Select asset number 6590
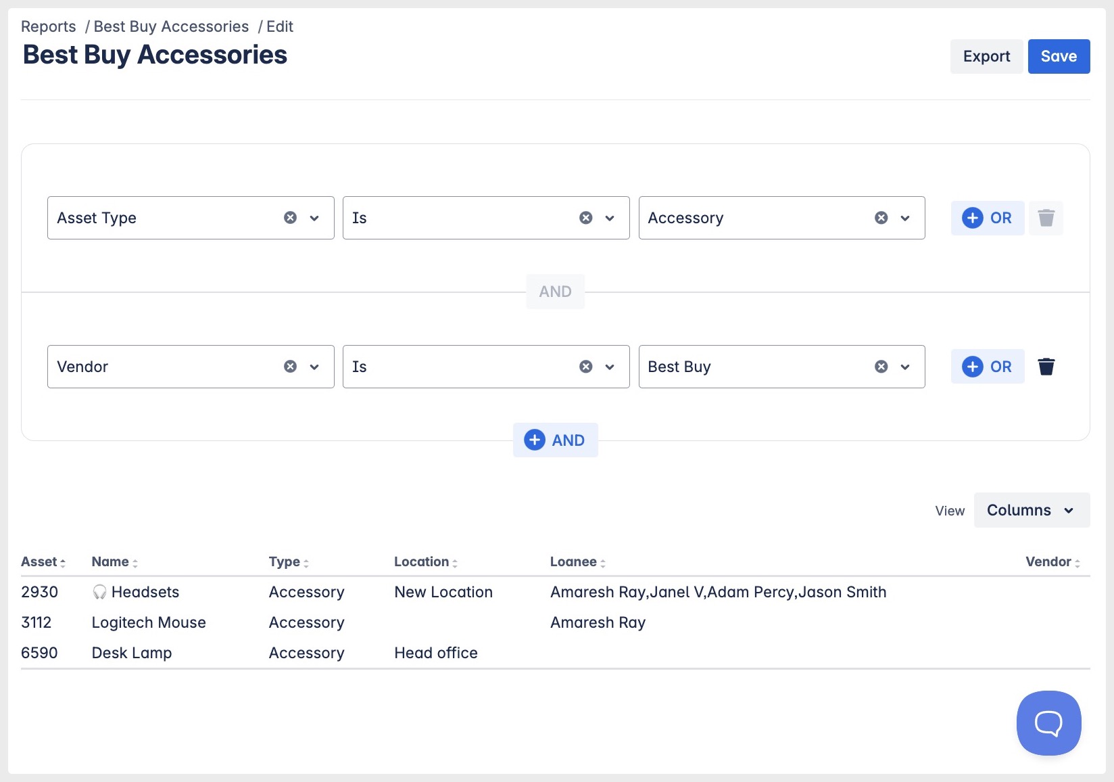The width and height of the screenshot is (1114, 782). [x=39, y=653]
